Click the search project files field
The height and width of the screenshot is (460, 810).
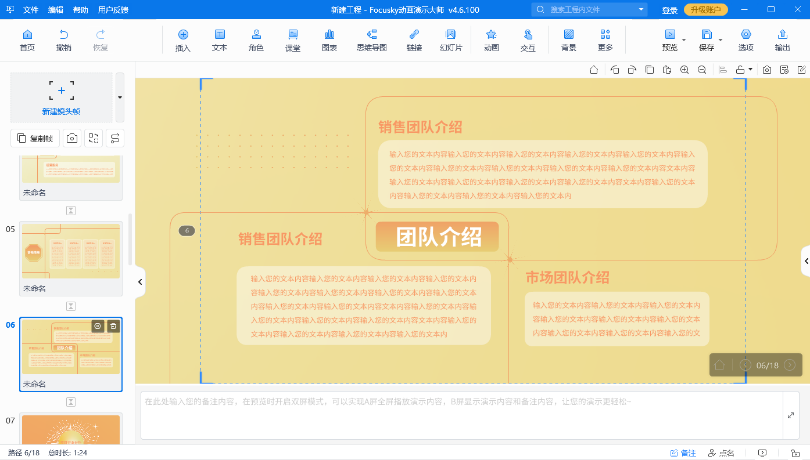click(589, 9)
